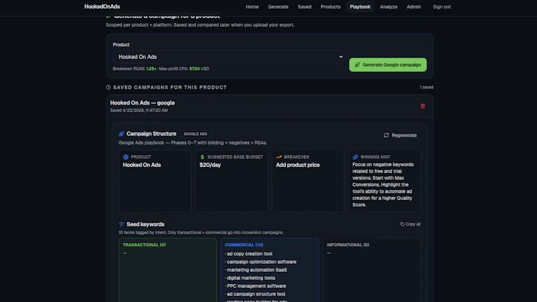The height and width of the screenshot is (302, 537).
Task: Click the Max-profit CPA $7.60 value
Action: pos(195,69)
